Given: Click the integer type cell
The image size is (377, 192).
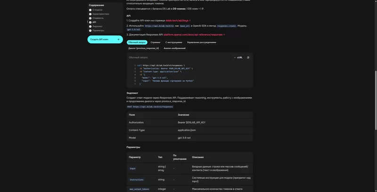Looking at the screenshot, I should click(162, 189).
